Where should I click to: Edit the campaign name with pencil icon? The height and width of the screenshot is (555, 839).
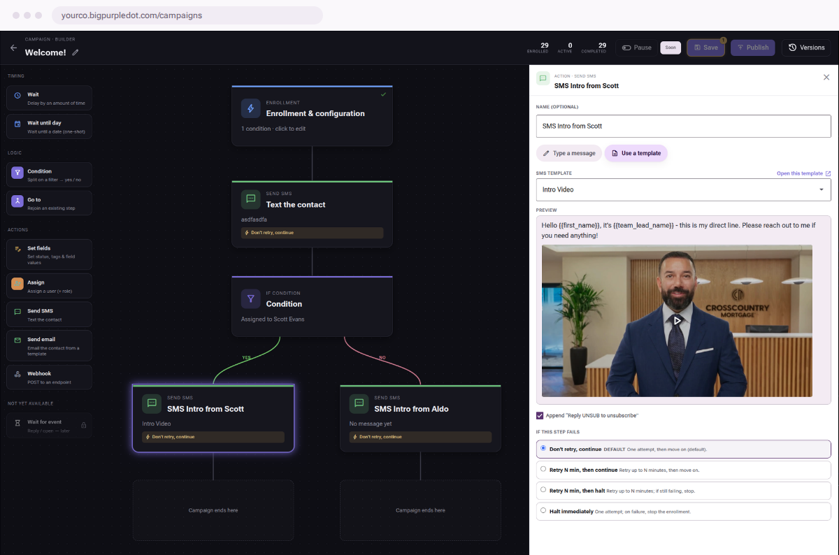pyautogui.click(x=76, y=52)
